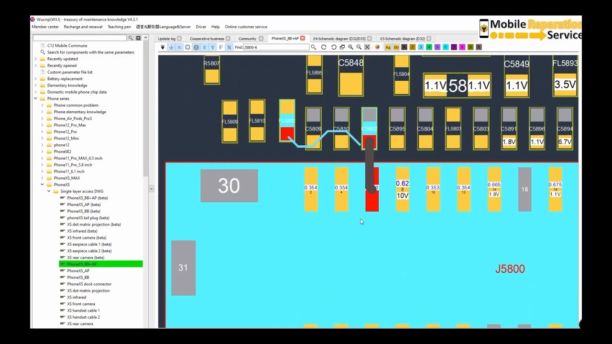Pick color swatch number 2 (gold)
Screen dimensions: 612x344
point(413,47)
